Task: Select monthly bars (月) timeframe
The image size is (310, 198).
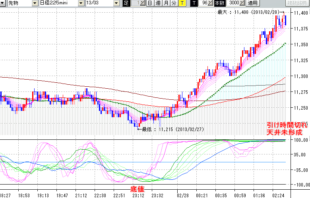Action: (166, 3)
